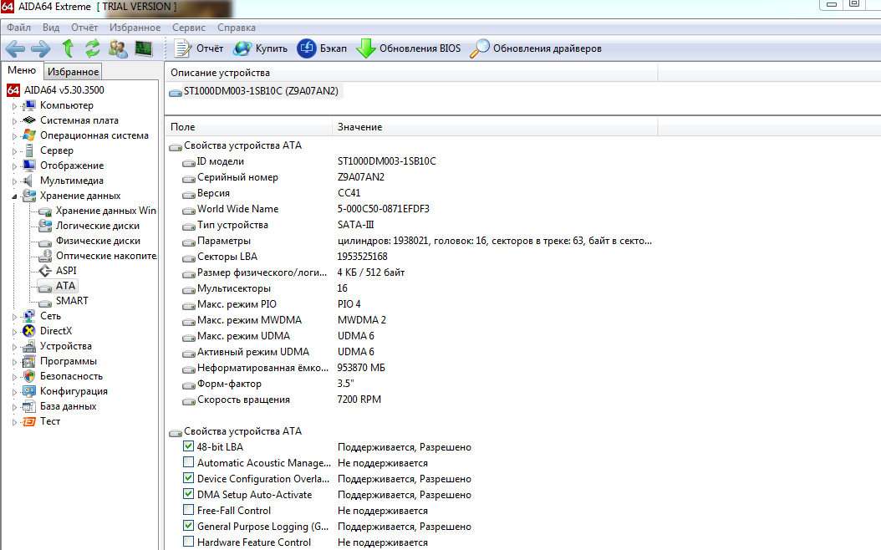Switch to the Избранное tab
This screenshot has width=881, height=550.
[x=73, y=71]
